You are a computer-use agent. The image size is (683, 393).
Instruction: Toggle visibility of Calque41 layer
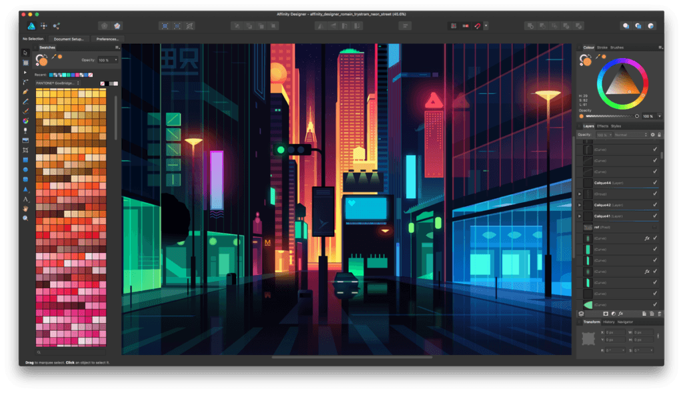pos(655,216)
